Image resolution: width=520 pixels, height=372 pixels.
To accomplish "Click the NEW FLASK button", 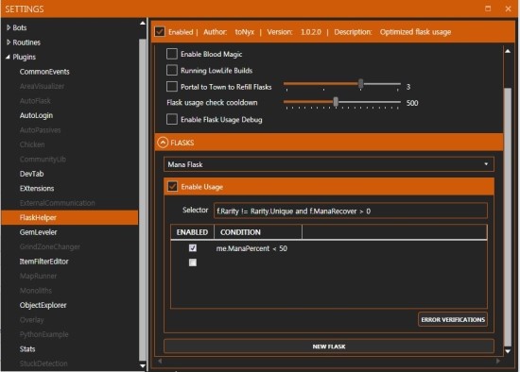I will [329, 347].
